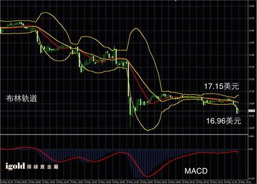Click the divider between price chart and MACD panel

(124, 134)
